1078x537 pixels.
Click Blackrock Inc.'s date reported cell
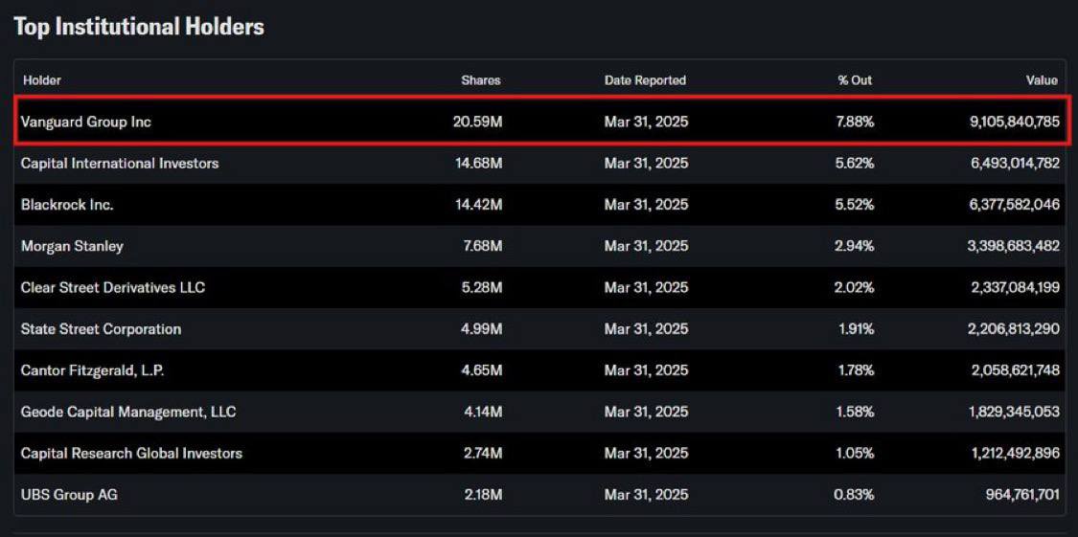pyautogui.click(x=646, y=205)
